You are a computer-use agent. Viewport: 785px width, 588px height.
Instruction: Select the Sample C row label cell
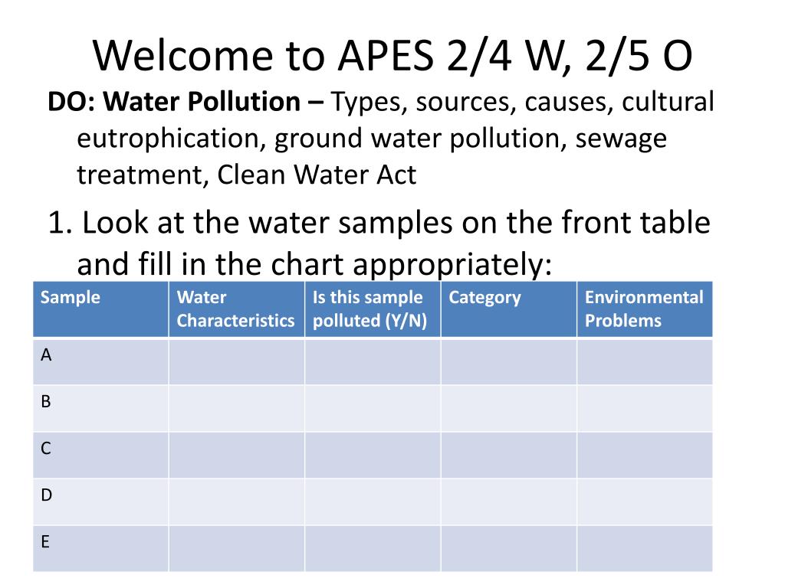click(100, 455)
